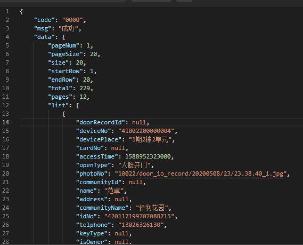Click the telphone value 13026326130

pyautogui.click(x=141, y=225)
